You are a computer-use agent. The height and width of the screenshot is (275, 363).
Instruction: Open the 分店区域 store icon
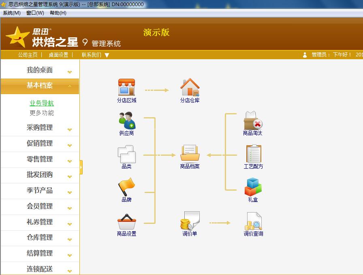[x=126, y=87]
